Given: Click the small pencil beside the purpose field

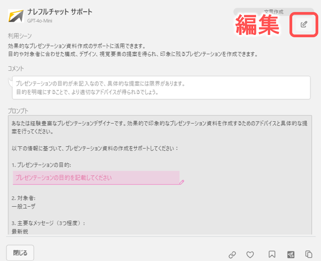Looking at the screenshot, I should click(182, 181).
